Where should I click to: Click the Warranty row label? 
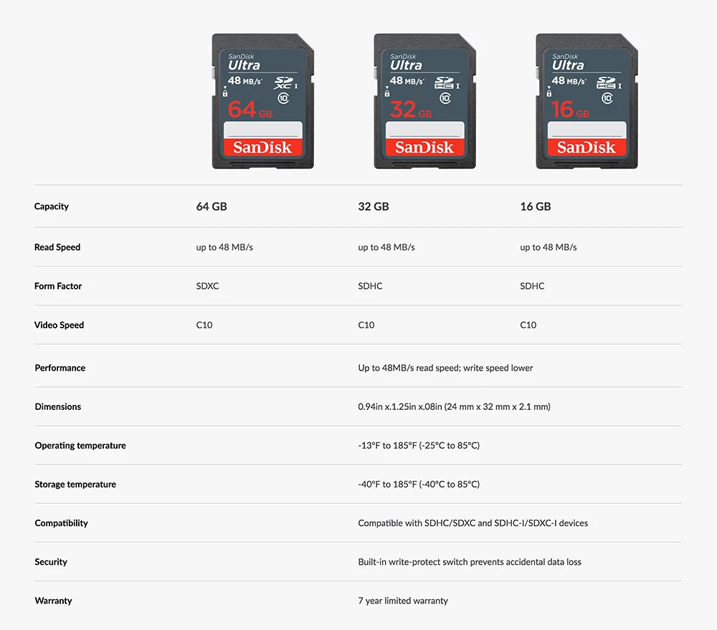[x=54, y=601]
